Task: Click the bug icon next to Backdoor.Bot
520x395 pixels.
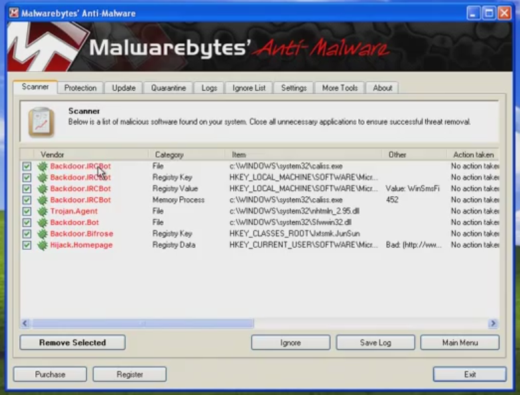Action: coord(42,223)
